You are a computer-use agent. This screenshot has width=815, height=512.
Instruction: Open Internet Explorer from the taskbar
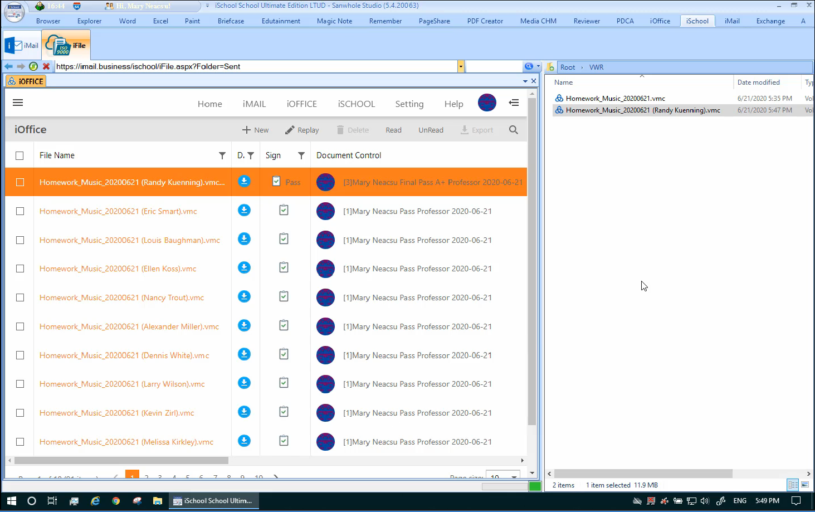[x=95, y=501]
